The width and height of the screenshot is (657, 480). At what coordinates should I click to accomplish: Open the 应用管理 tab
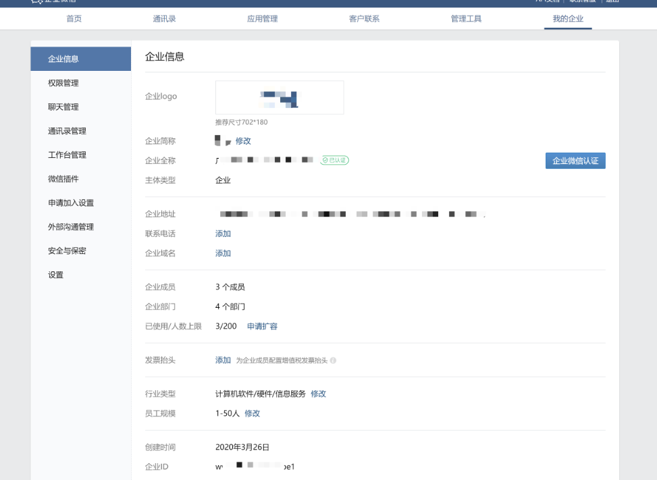coord(262,19)
